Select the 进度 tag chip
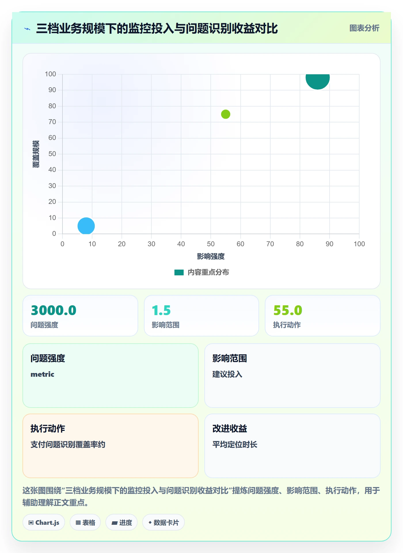Viewport: 403px width, 553px height. click(121, 522)
